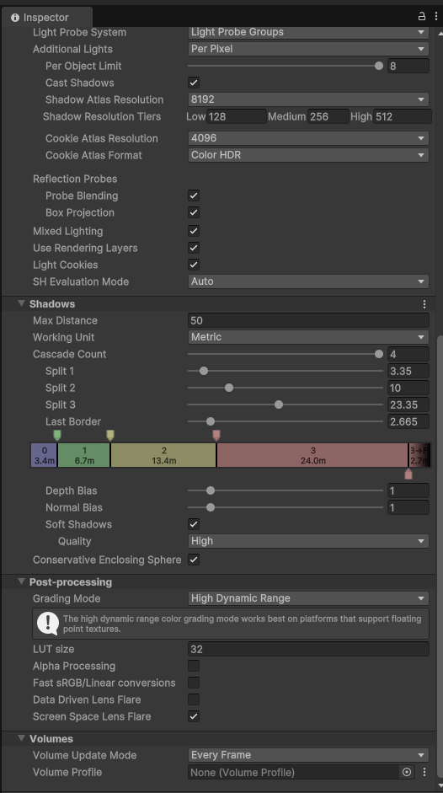Disable Screen Space Lens Flare checkbox
Screen dimensions: 443x793
coord(194,716)
